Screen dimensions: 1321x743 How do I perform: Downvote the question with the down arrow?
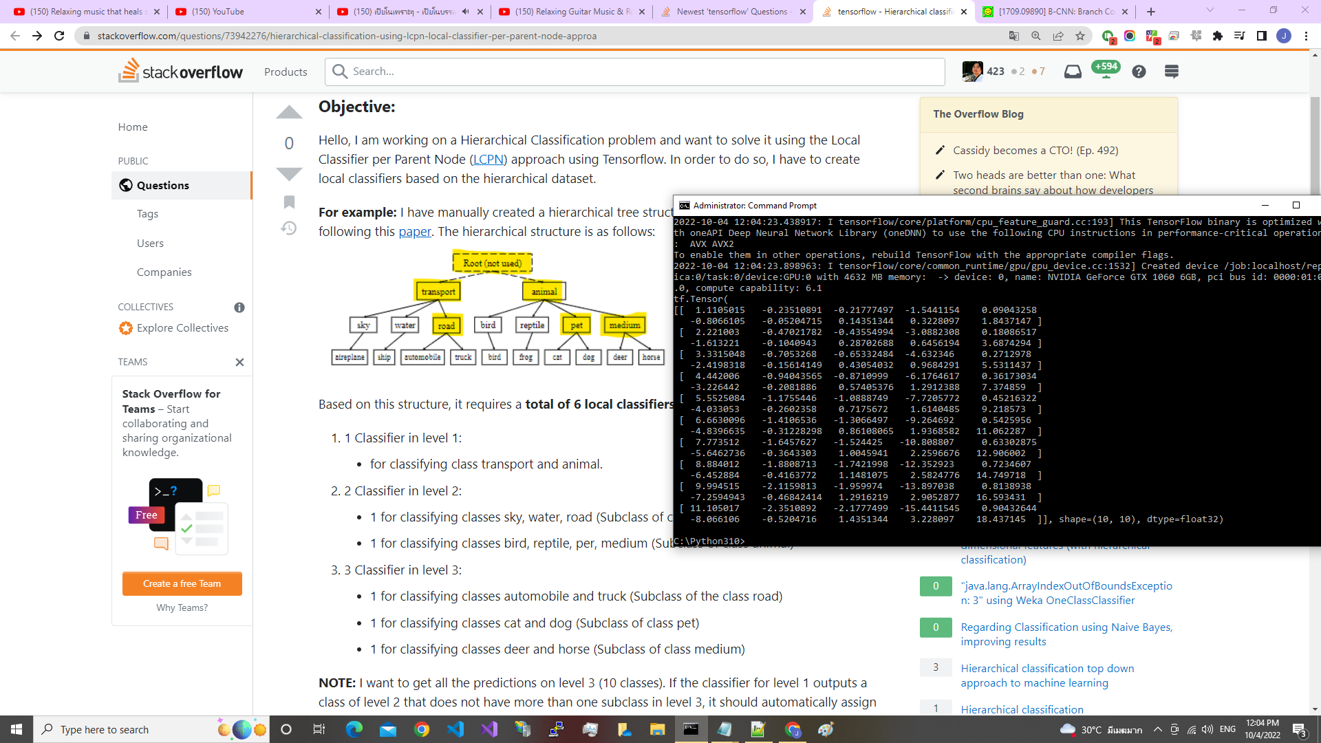[x=289, y=173]
